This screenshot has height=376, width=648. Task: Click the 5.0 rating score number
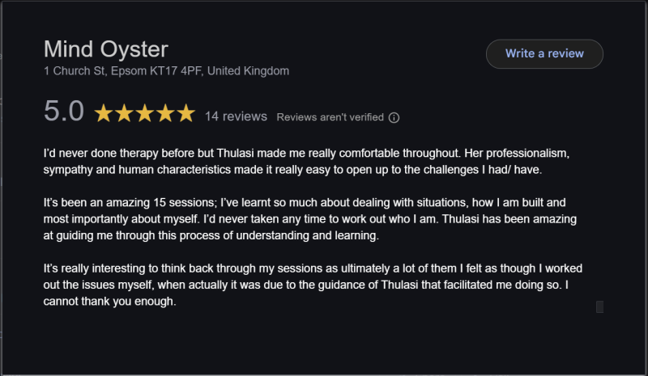tap(64, 112)
